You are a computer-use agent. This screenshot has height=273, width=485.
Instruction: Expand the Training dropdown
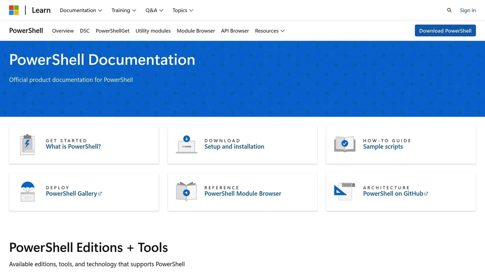pyautogui.click(x=124, y=10)
